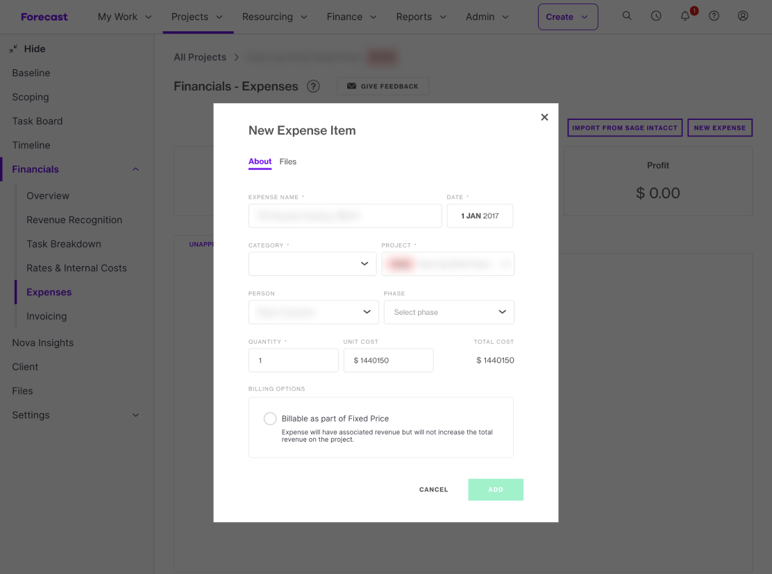The width and height of the screenshot is (772, 574).
Task: Open Nova Insights in sidebar
Action: (43, 342)
